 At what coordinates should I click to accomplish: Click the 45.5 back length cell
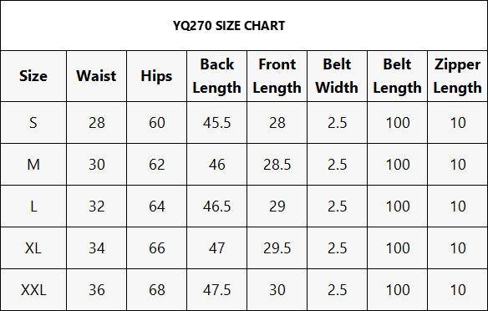tap(217, 123)
